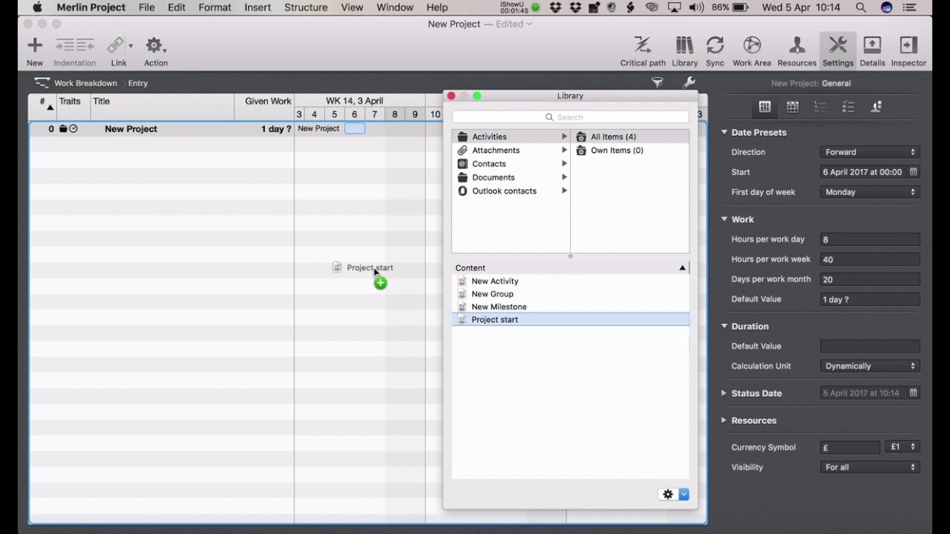The width and height of the screenshot is (950, 534).
Task: Toggle the Settings toolbar icon
Action: (x=837, y=46)
